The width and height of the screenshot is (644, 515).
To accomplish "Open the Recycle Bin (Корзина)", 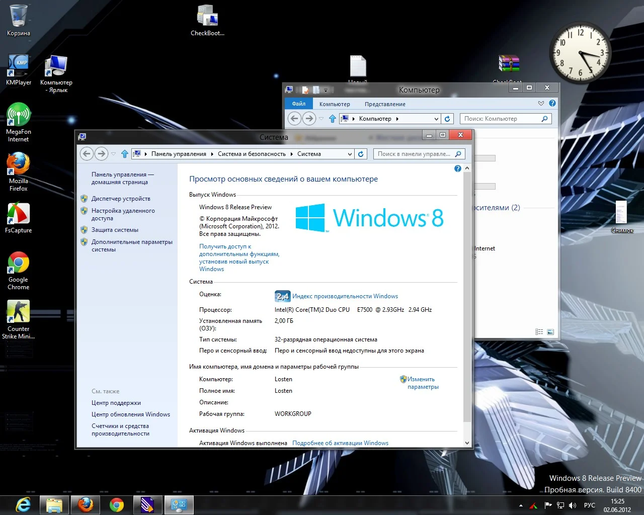I will point(19,17).
